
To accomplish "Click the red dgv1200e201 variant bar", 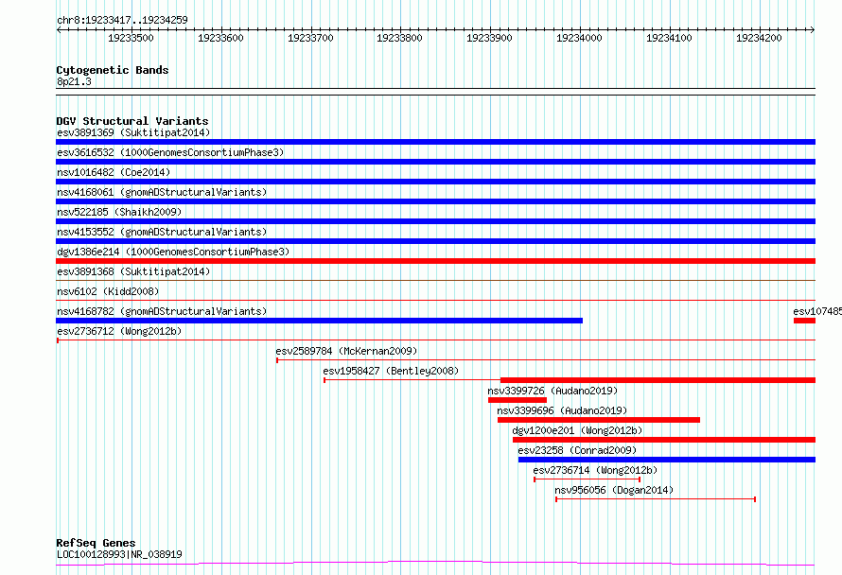I will point(664,440).
